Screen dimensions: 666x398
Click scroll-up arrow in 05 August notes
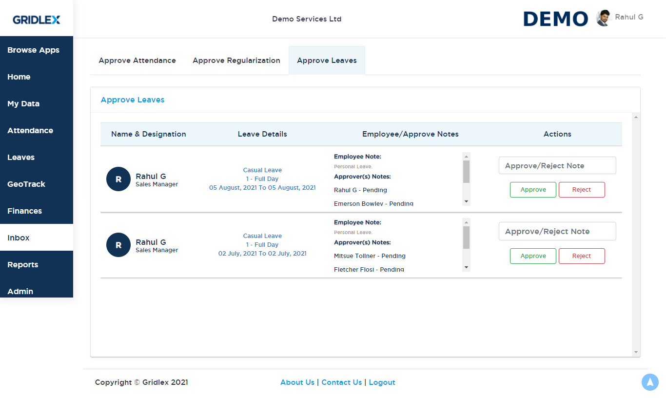click(467, 156)
